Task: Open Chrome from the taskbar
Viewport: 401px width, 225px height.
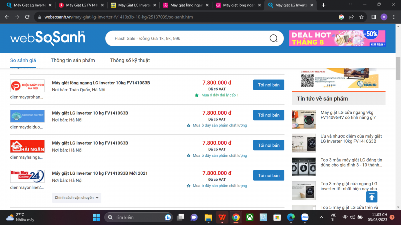Action: pos(236,217)
